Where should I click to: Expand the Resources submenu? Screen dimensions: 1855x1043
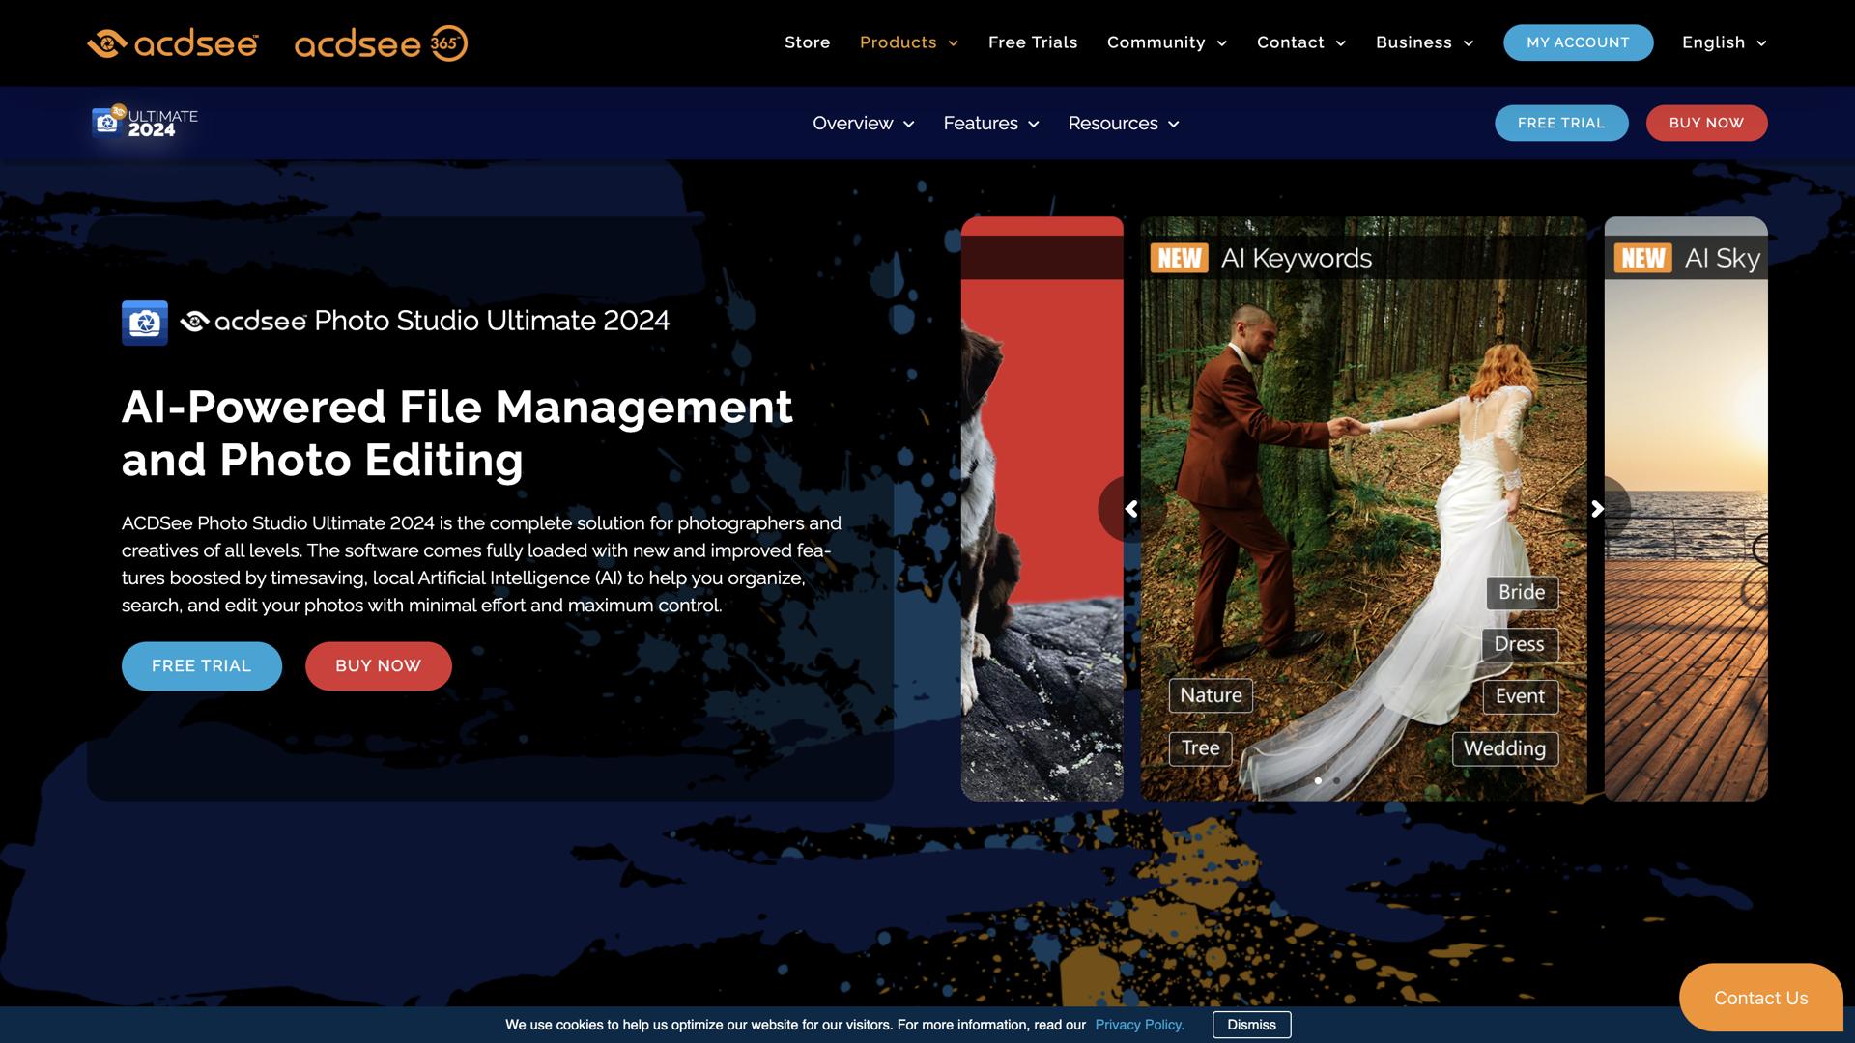click(1123, 124)
